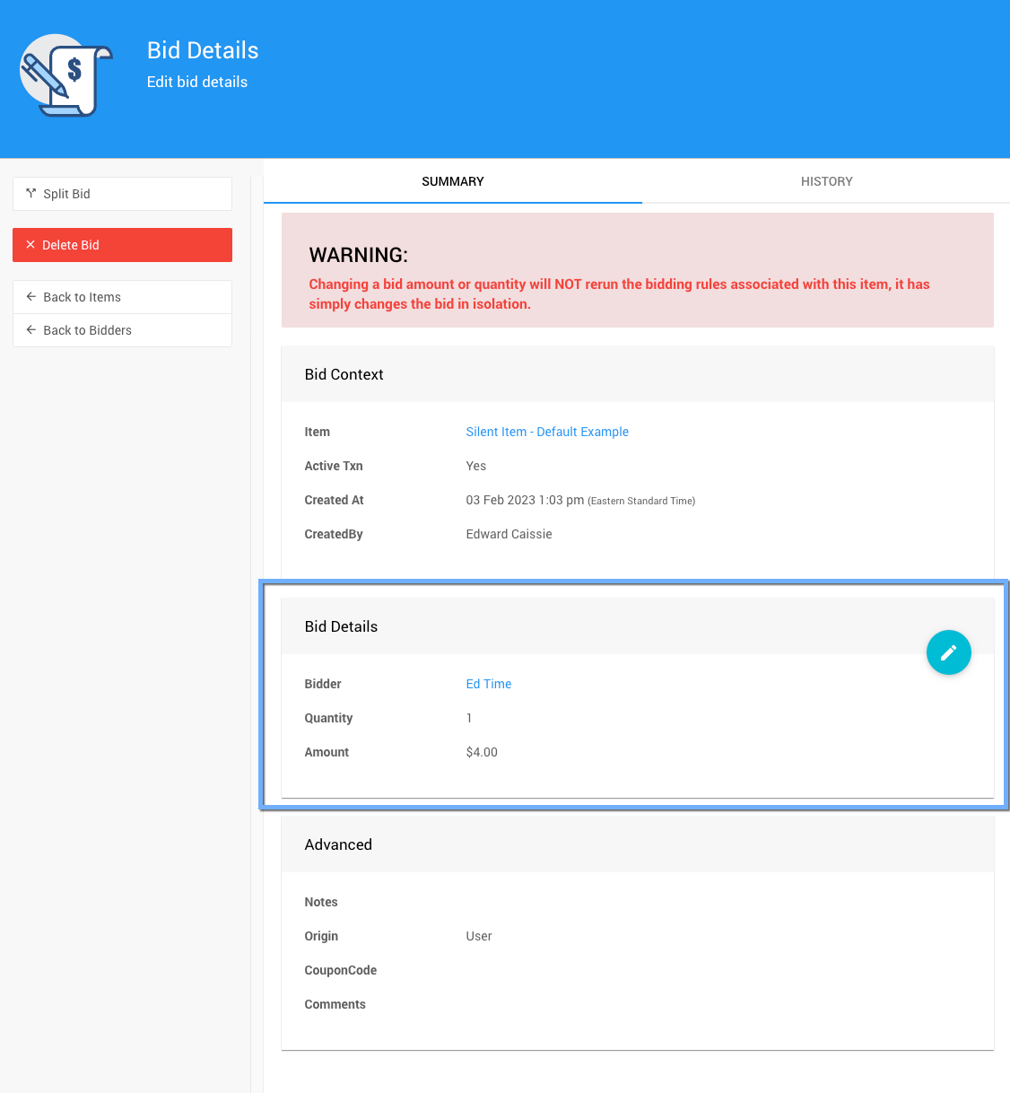Click the left arrow beside Back to Items

click(31, 297)
